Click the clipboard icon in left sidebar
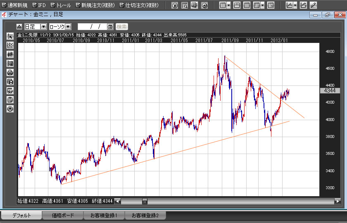Viewport: 347px width, 223px height. [10, 100]
